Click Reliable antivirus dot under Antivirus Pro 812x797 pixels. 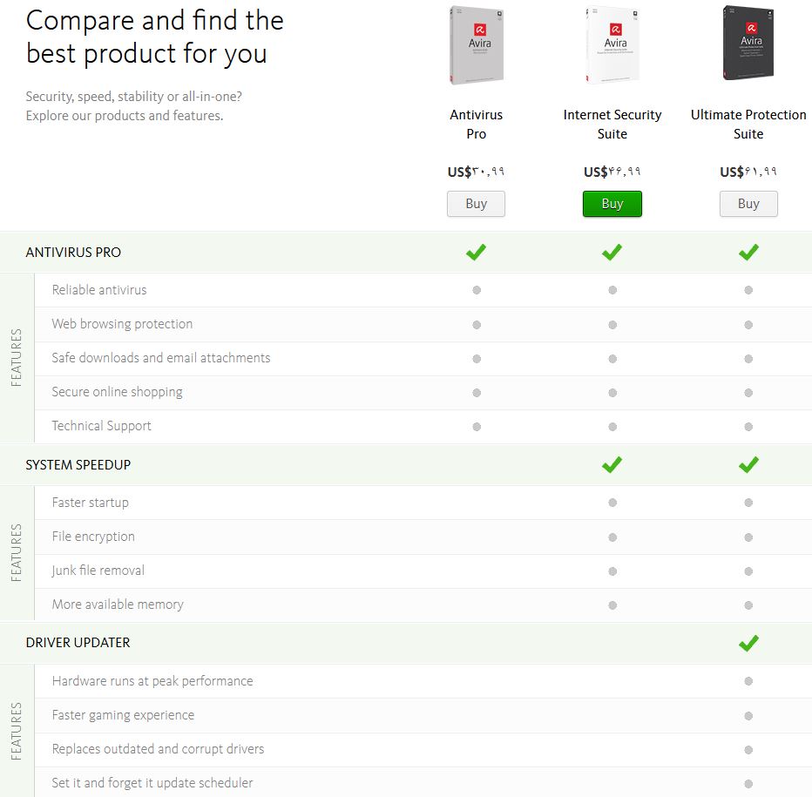point(477,290)
